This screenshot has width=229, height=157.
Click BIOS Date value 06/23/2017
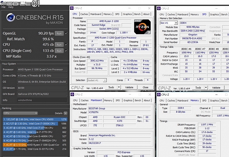click(120, 143)
